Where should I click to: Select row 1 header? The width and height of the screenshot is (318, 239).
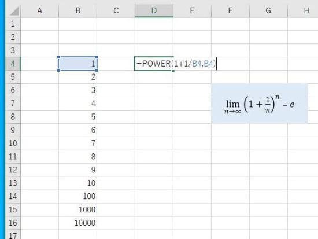[13, 24]
